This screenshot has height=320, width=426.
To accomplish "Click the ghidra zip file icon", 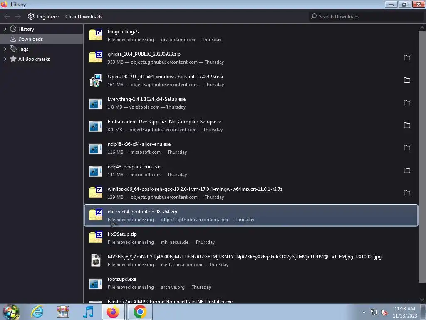I will coord(96,57).
